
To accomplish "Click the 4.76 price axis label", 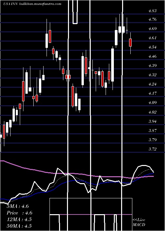I will (x=152, y=19).
